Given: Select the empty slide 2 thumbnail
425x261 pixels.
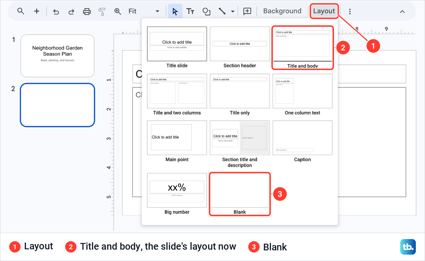Looking at the screenshot, I should [x=57, y=105].
